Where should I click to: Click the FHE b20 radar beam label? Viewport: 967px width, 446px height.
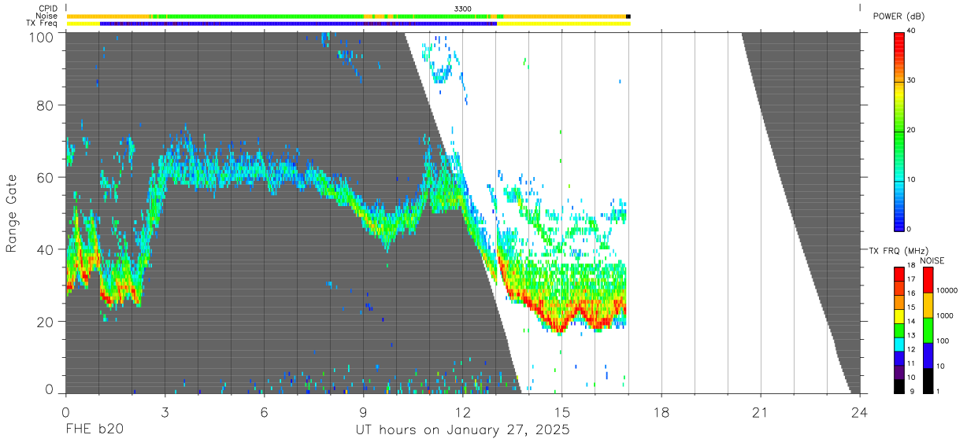93,430
